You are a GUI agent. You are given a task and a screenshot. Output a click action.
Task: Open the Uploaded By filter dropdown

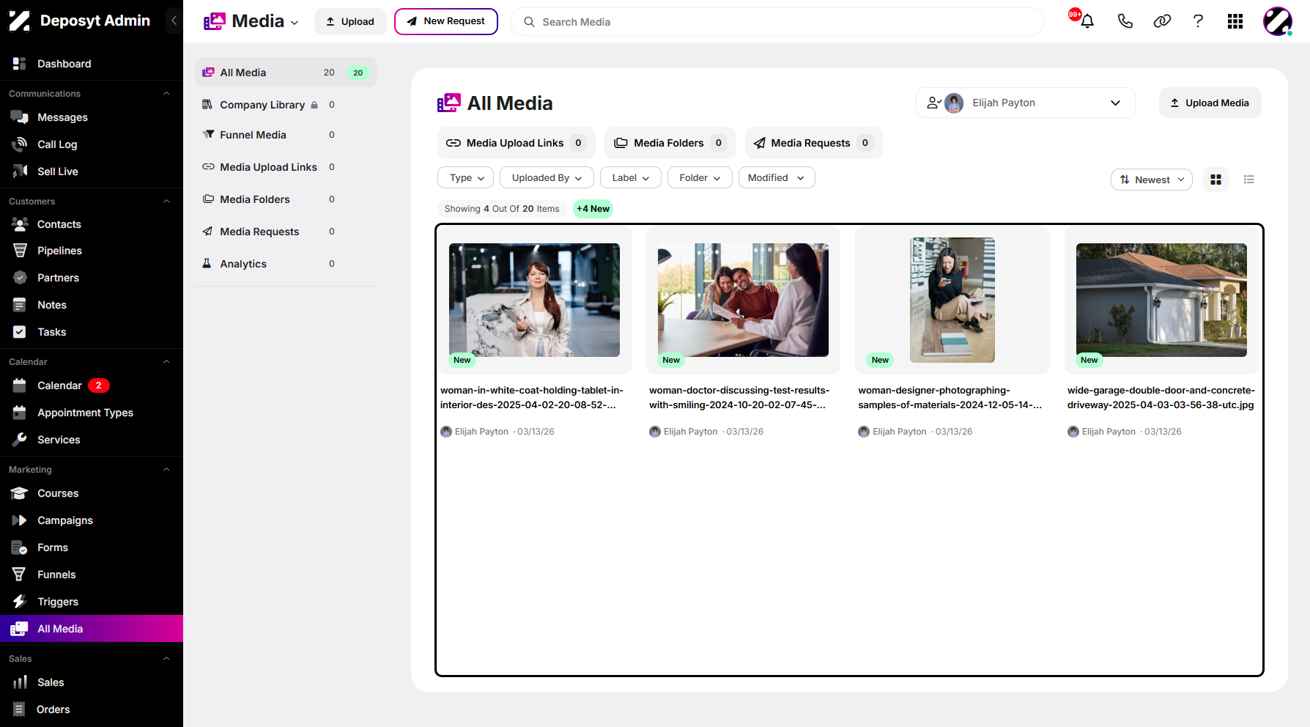[x=547, y=178]
